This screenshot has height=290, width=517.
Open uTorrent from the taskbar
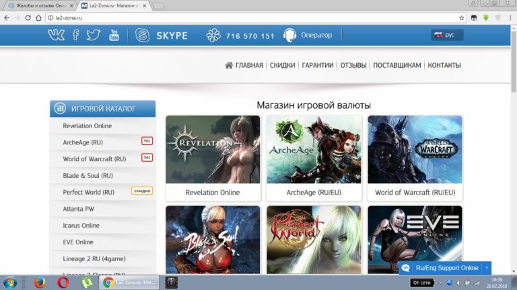coord(87,283)
